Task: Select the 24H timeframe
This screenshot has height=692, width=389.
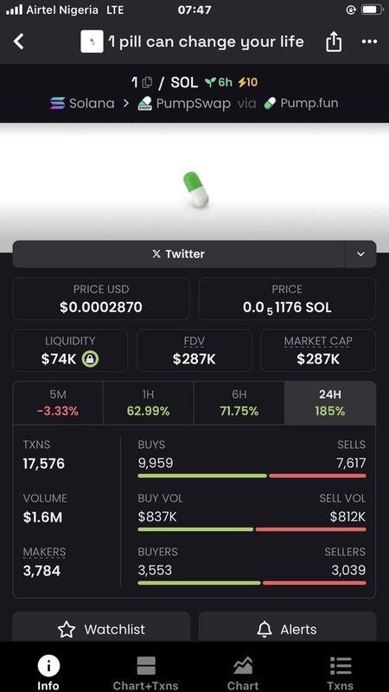Action: (x=330, y=403)
